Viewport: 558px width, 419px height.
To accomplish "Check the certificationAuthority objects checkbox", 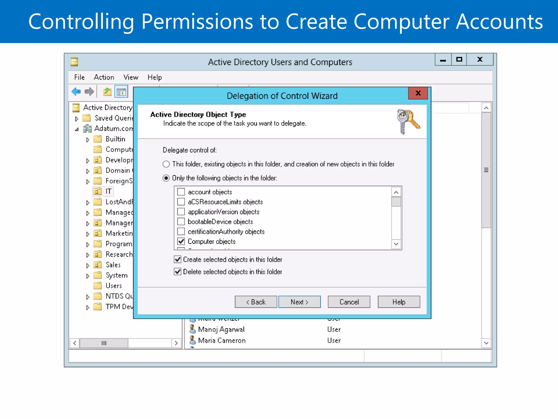I will click(181, 231).
